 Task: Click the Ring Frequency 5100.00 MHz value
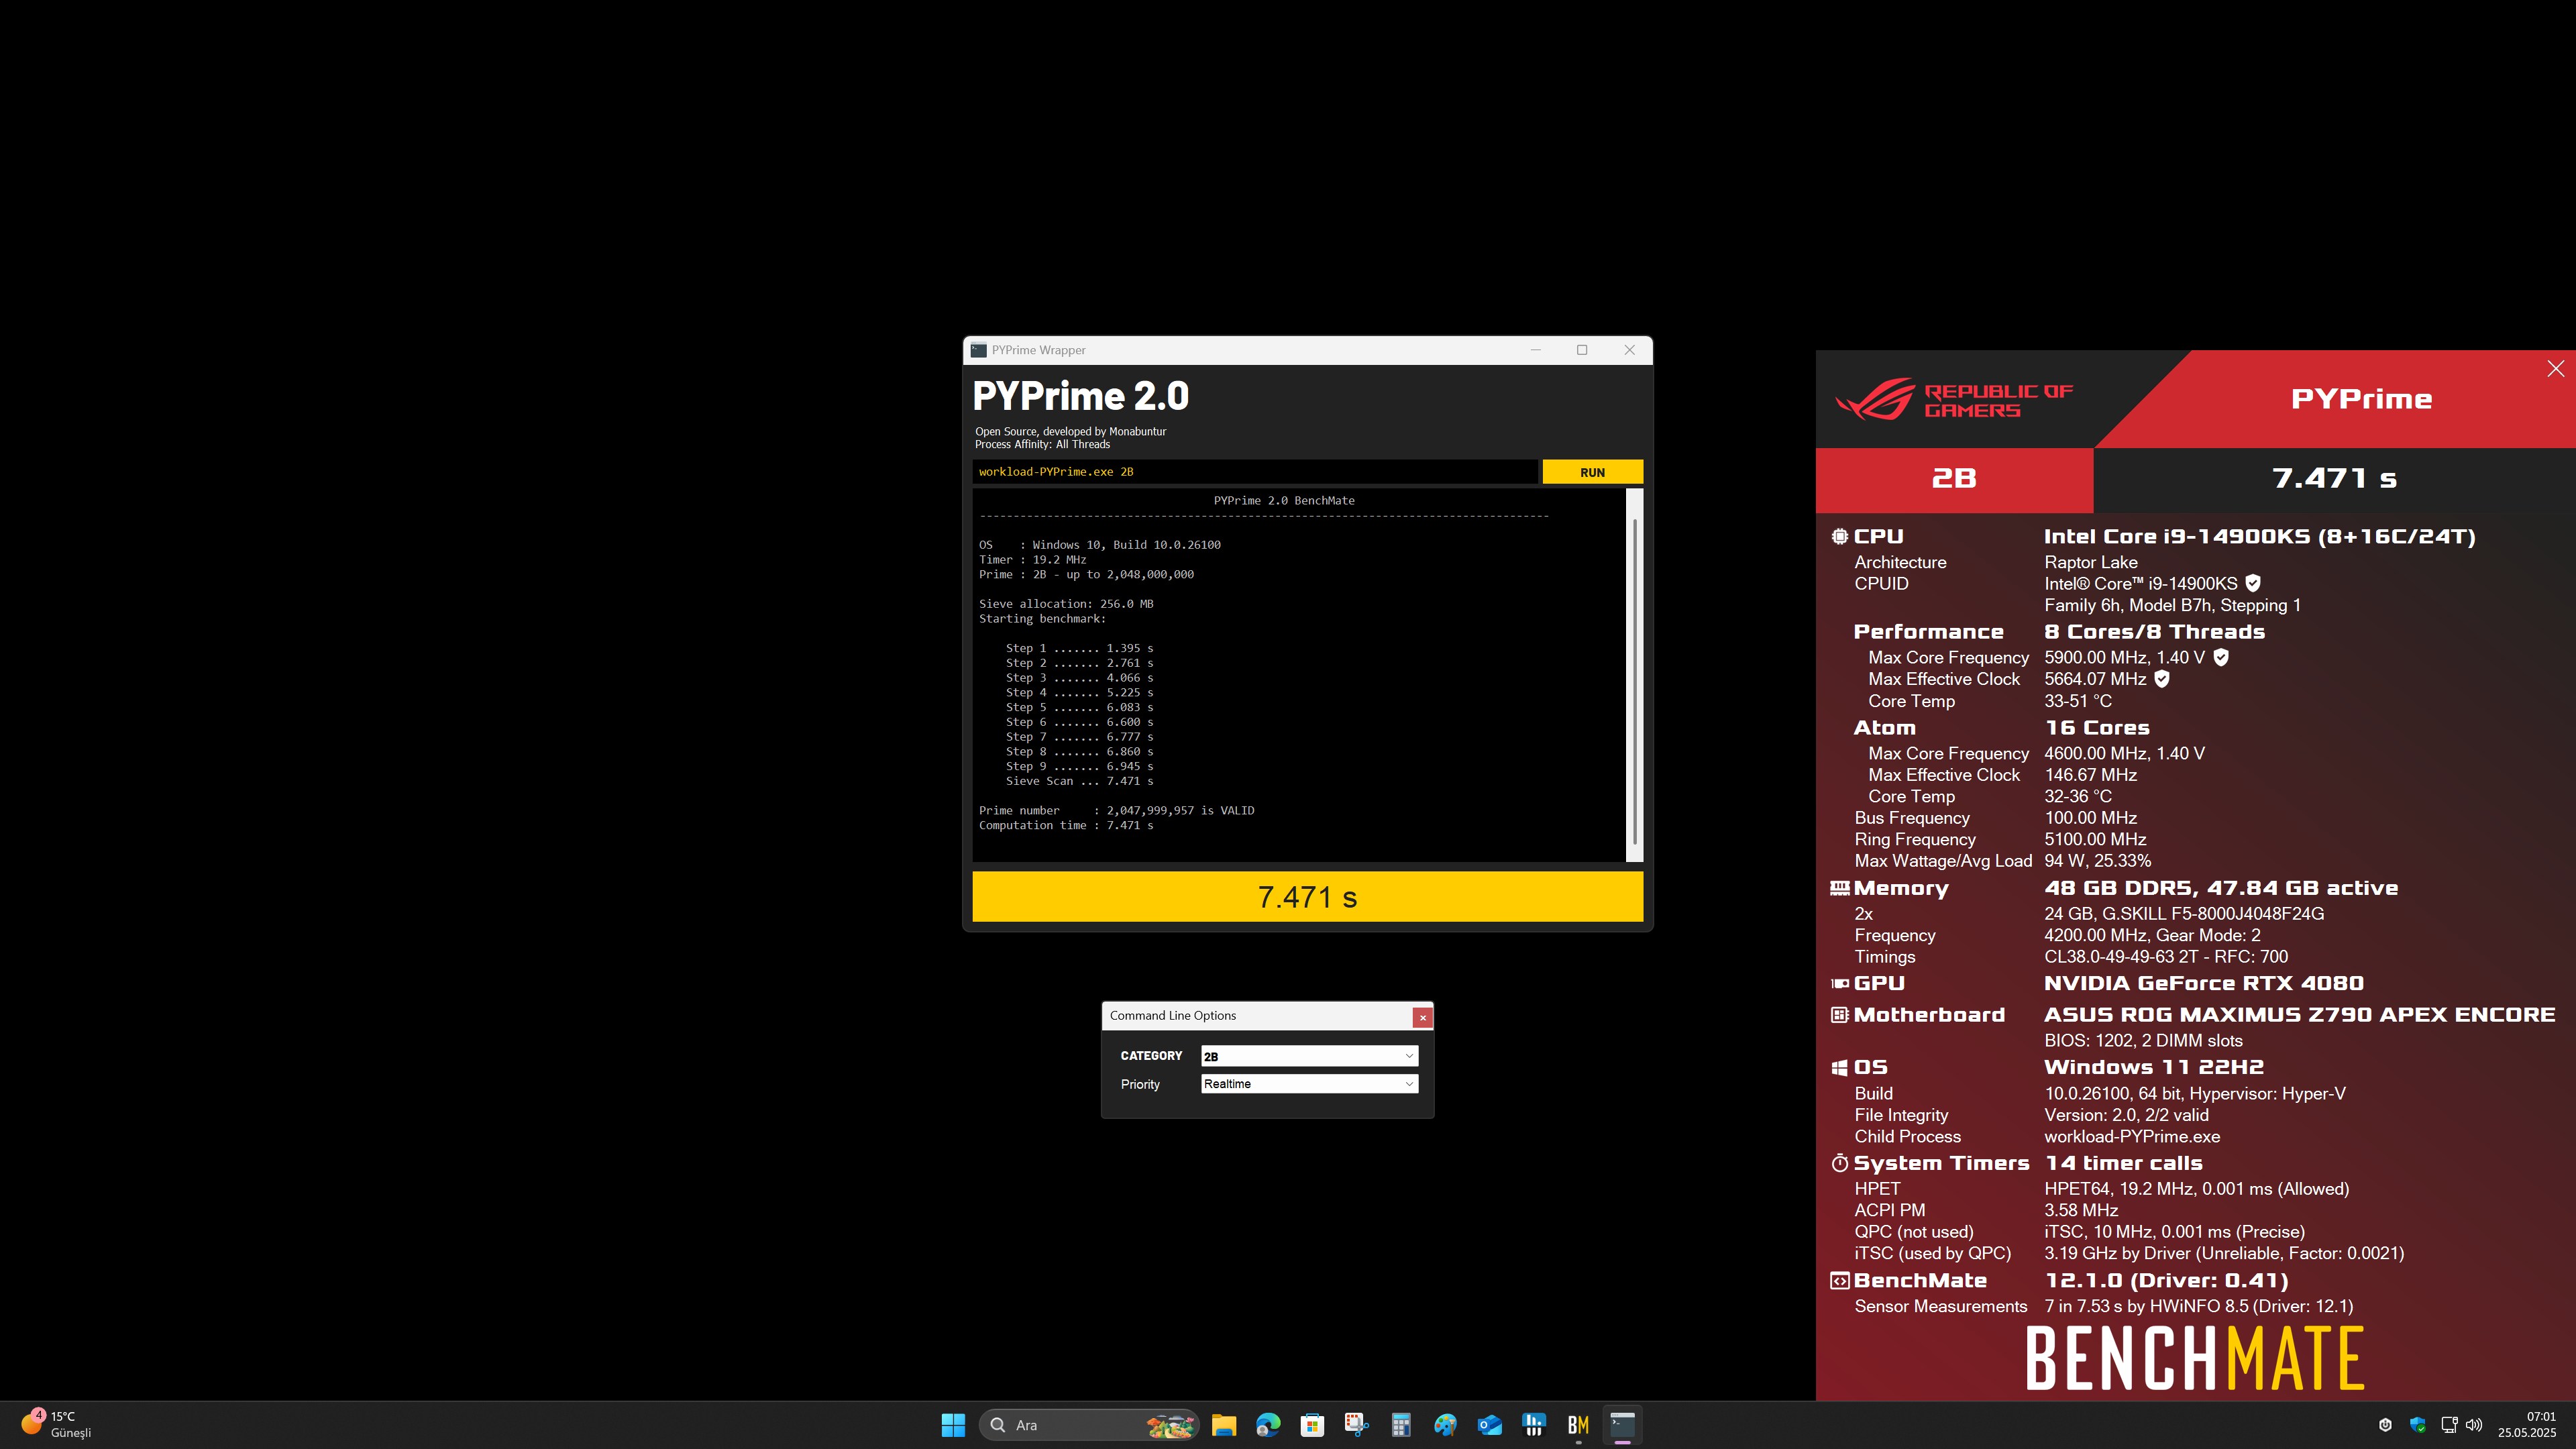point(2095,840)
